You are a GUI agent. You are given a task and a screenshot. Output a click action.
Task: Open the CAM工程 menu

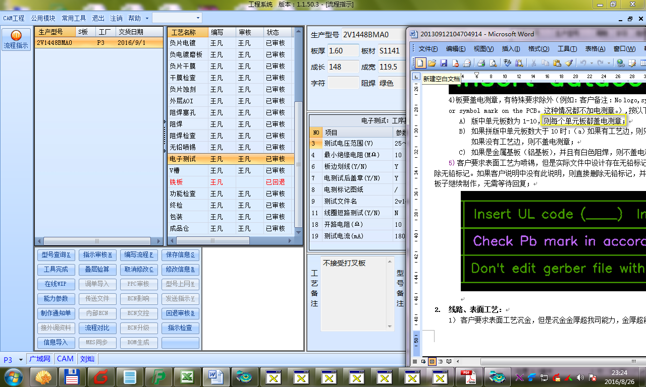click(x=14, y=18)
